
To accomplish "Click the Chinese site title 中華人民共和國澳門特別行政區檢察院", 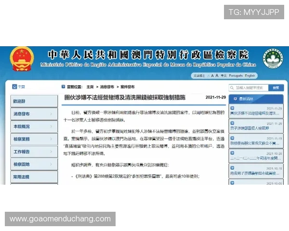I will [x=148, y=54].
